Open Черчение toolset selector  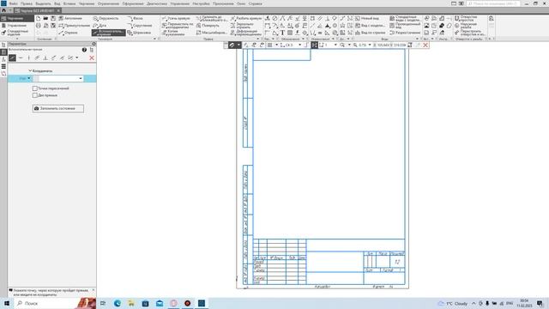[x=17, y=18]
